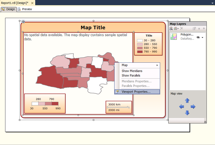215x145 pixels.
Task: Click the large dark red western polygon
Action: click(x=50, y=77)
